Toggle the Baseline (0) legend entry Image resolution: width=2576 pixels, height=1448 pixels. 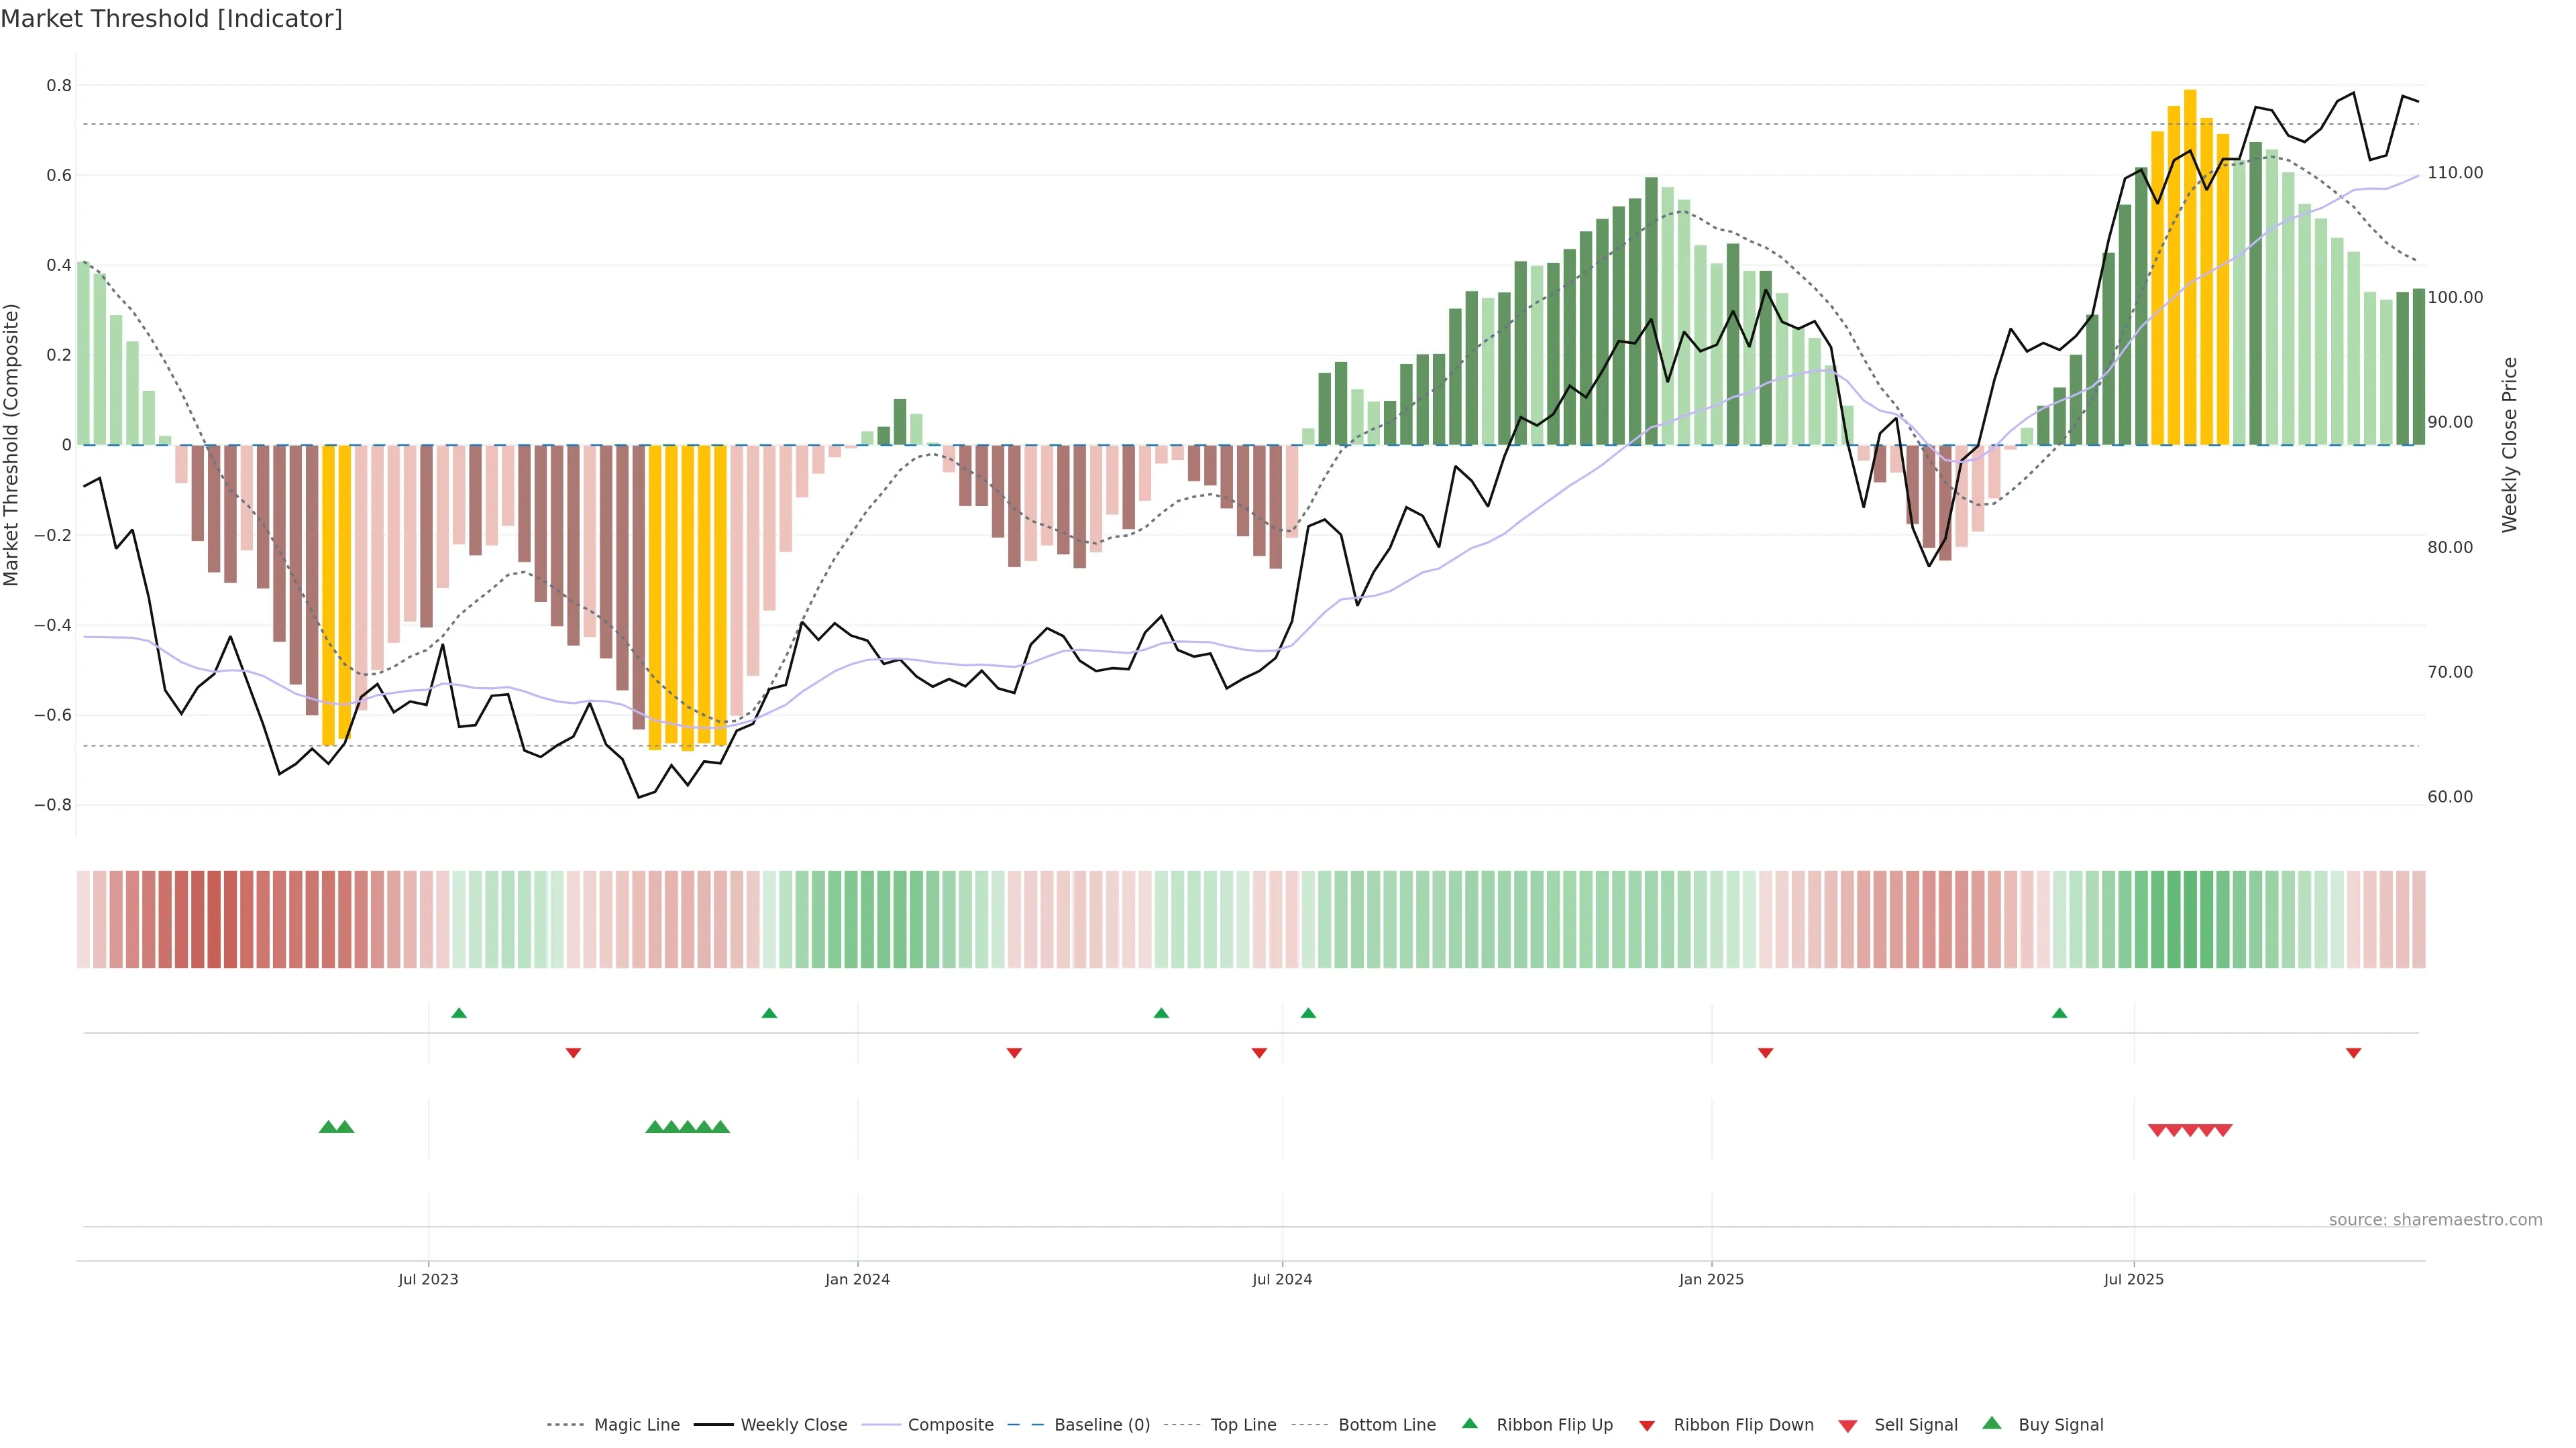click(1102, 1425)
